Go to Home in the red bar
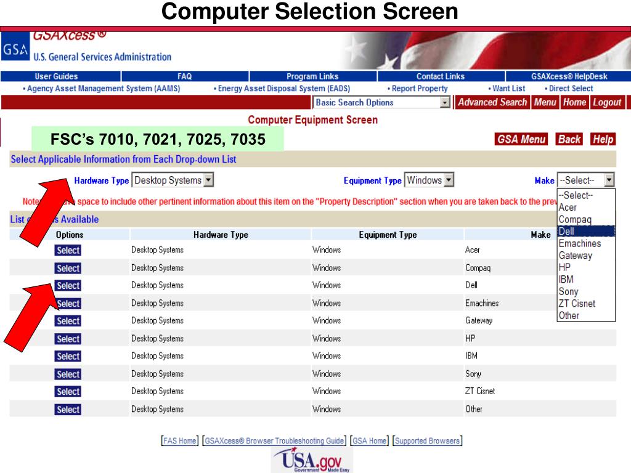The height and width of the screenshot is (473, 631). 575,103
